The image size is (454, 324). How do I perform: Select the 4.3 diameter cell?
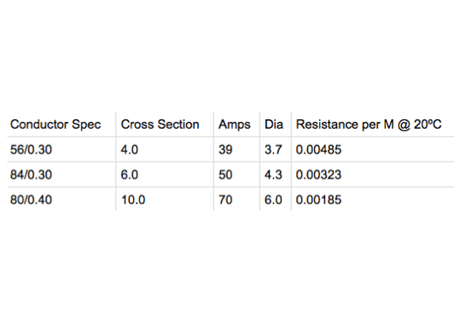tap(273, 175)
